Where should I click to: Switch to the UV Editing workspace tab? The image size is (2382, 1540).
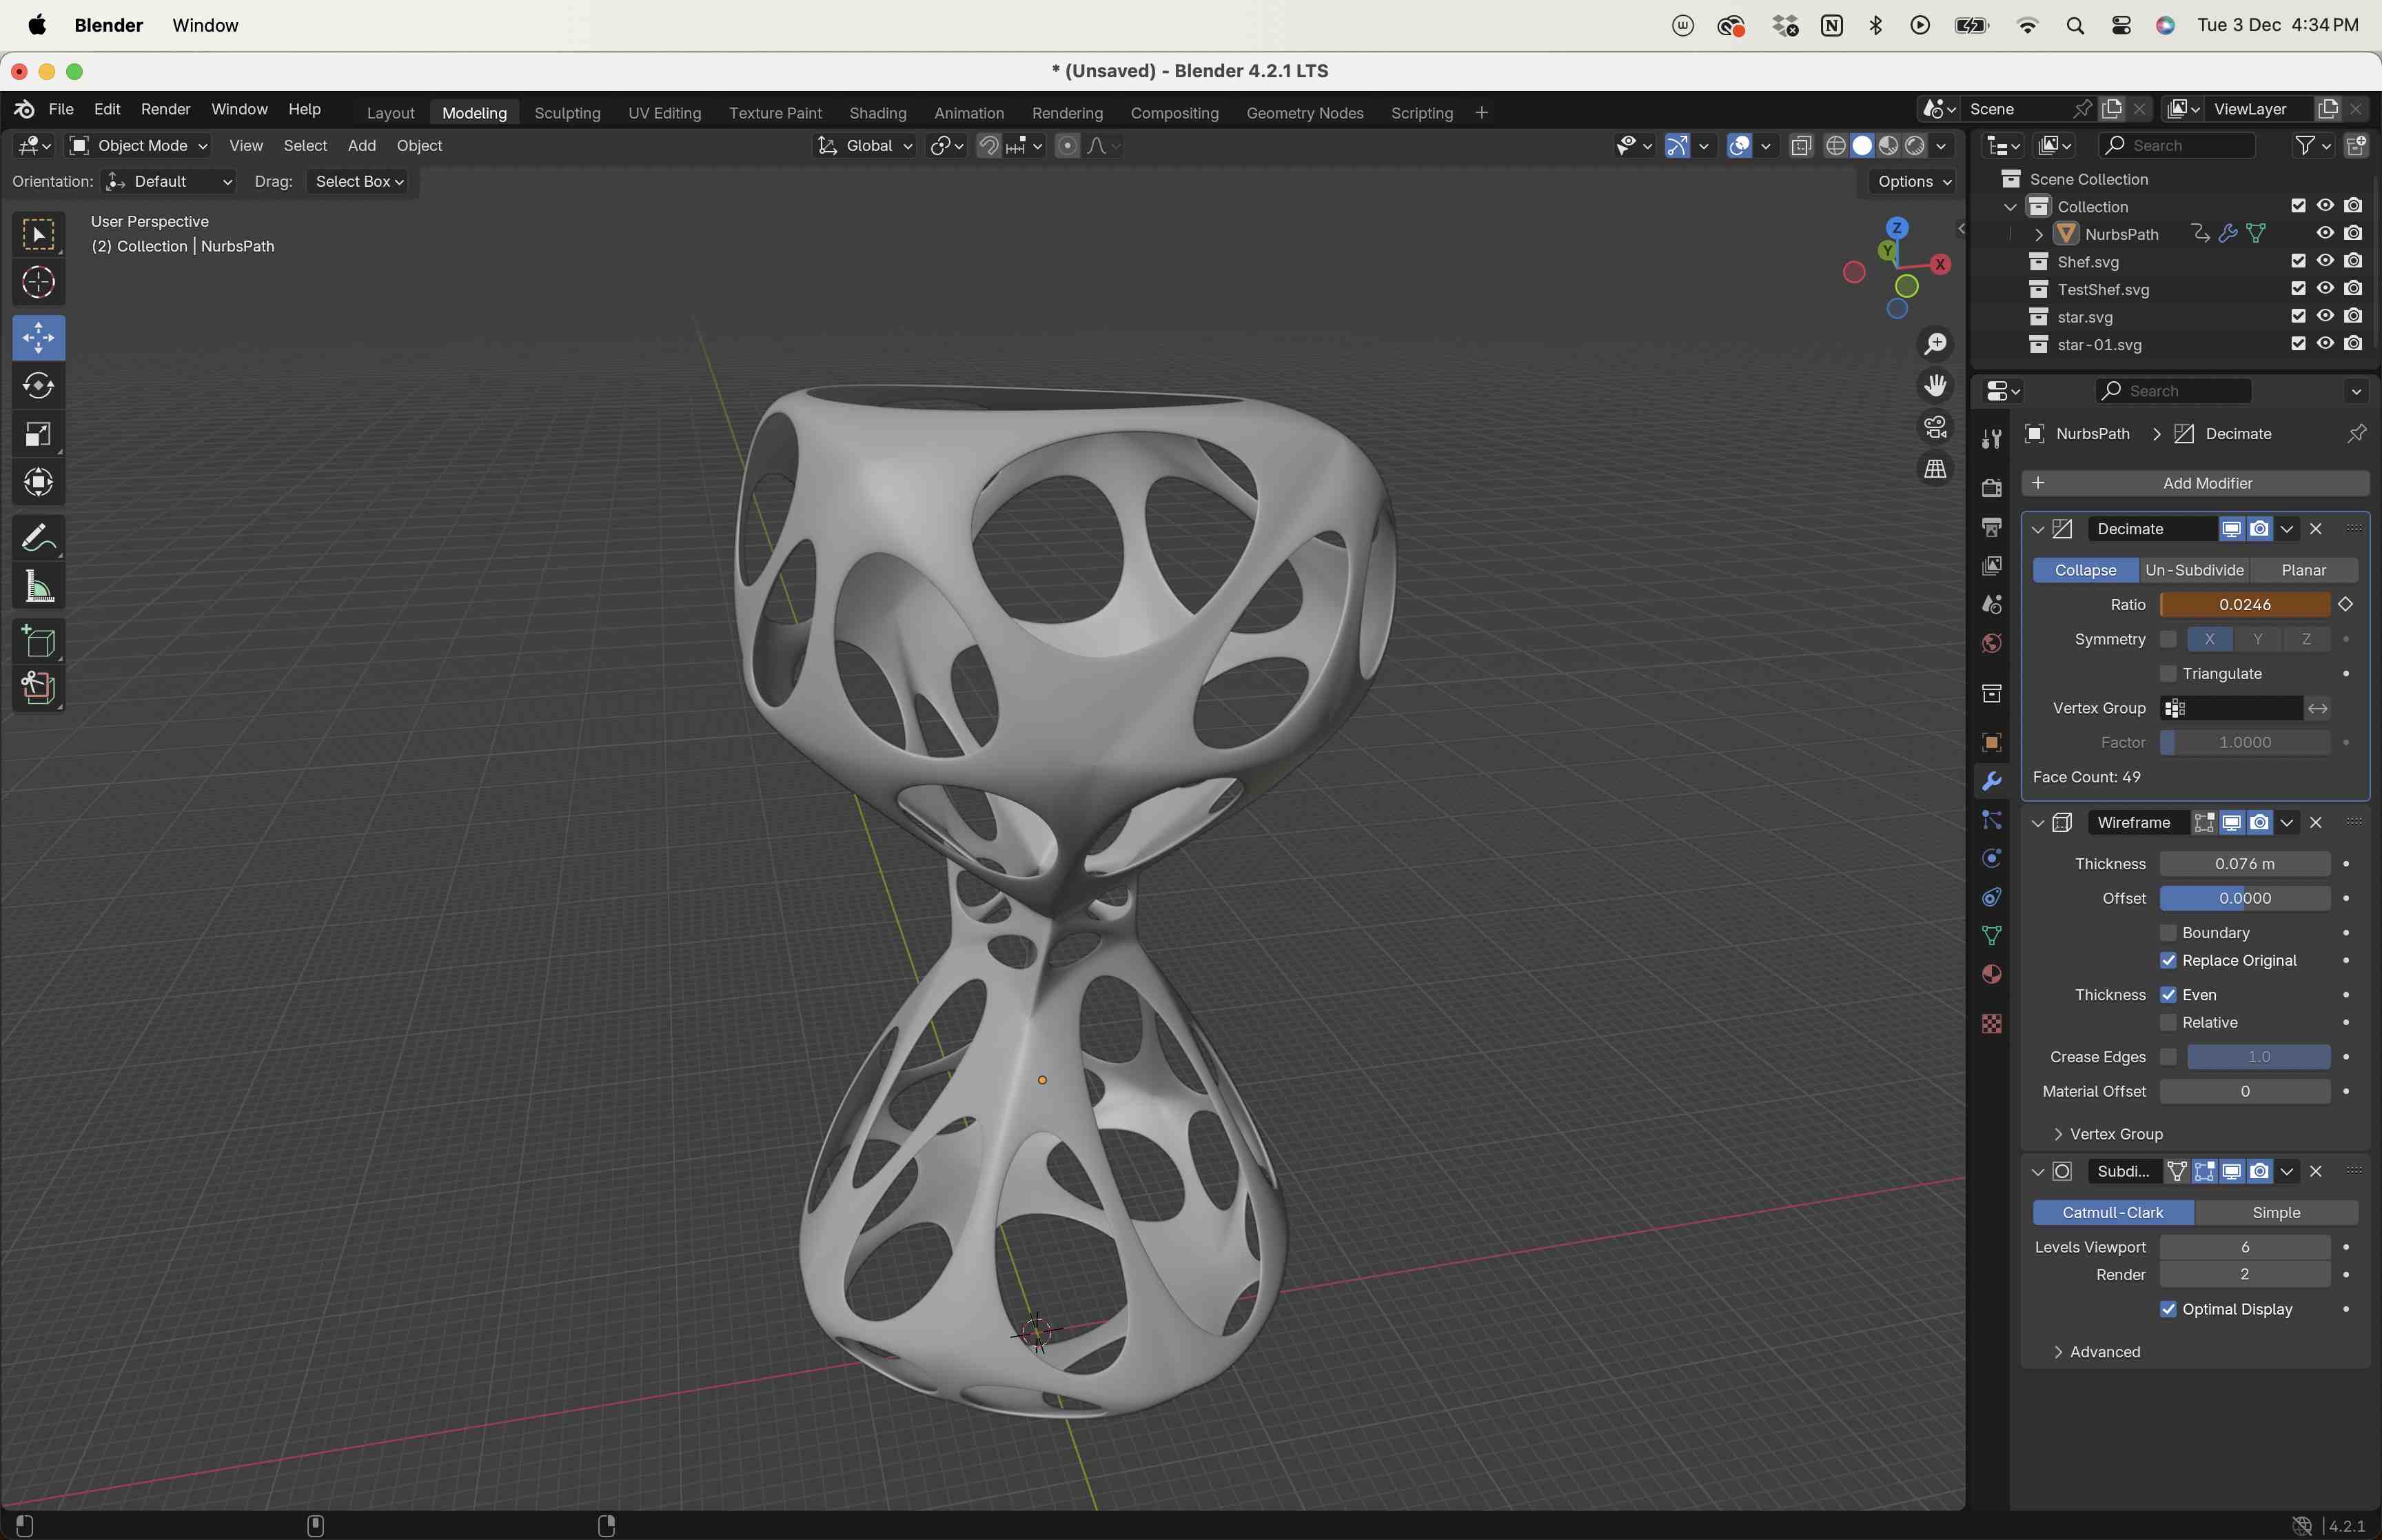[664, 113]
